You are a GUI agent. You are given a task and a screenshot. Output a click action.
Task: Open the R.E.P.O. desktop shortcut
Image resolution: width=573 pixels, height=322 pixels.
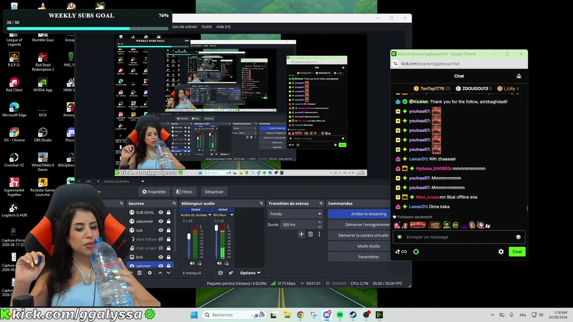tap(14, 60)
